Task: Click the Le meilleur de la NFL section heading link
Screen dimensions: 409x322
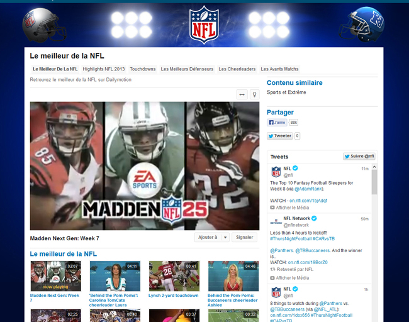Action: point(63,253)
